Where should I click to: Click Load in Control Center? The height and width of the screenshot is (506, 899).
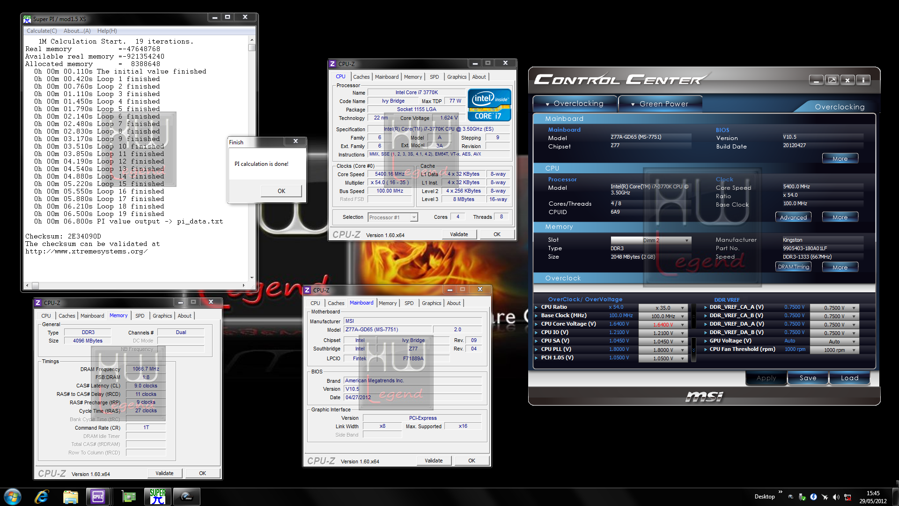coord(849,378)
